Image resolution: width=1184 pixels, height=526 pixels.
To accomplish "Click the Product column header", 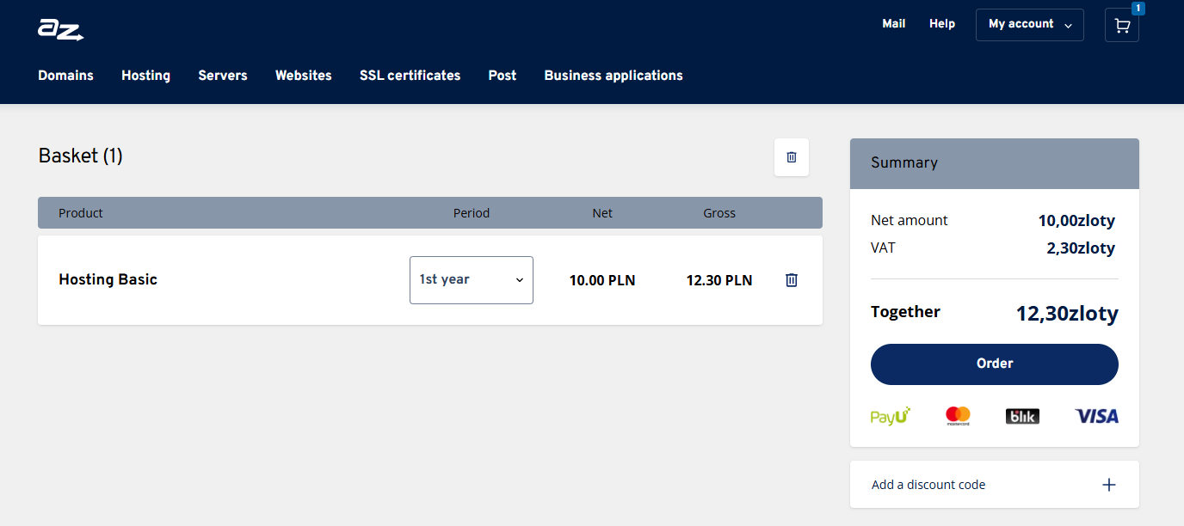I will point(81,213).
